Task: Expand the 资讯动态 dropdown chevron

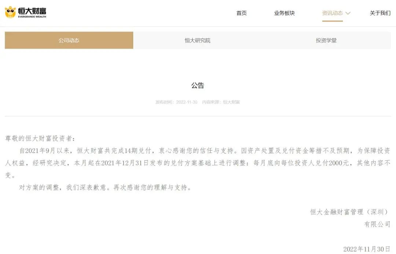Action: coord(348,13)
